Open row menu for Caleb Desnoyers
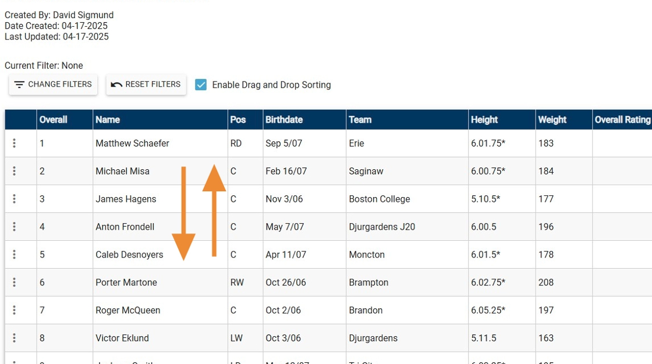 click(x=15, y=255)
